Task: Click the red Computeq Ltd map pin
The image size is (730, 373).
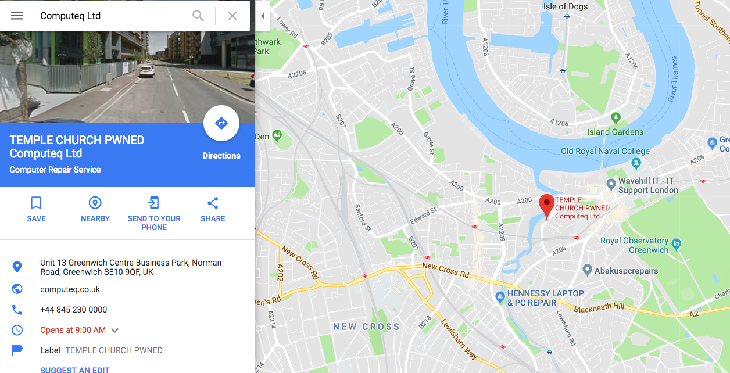Action: tap(546, 206)
